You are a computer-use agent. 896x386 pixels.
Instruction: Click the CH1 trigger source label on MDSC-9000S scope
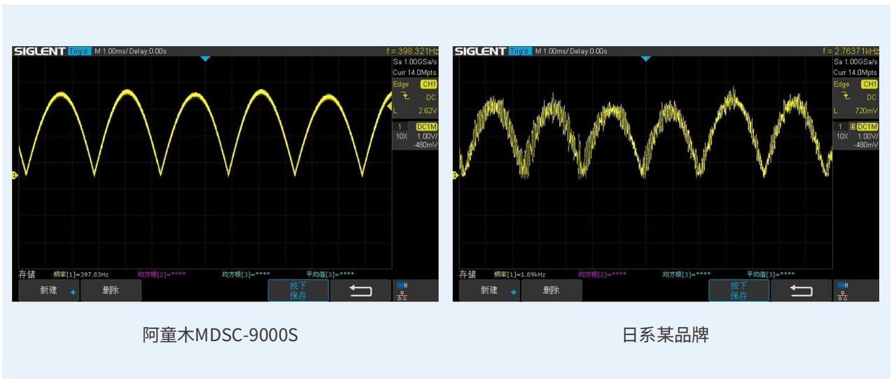click(x=428, y=85)
